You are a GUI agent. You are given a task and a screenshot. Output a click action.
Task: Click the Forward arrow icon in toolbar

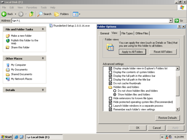21,14
